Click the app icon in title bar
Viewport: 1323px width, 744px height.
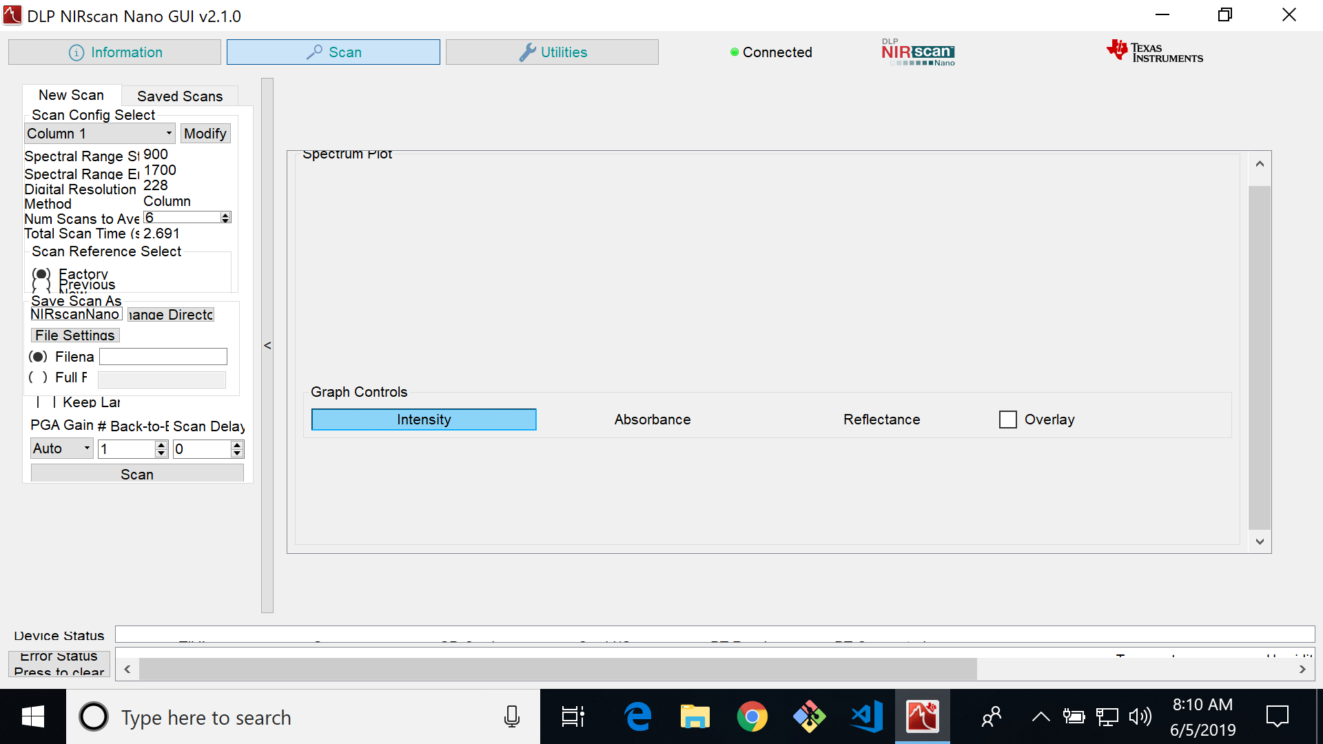tap(12, 15)
